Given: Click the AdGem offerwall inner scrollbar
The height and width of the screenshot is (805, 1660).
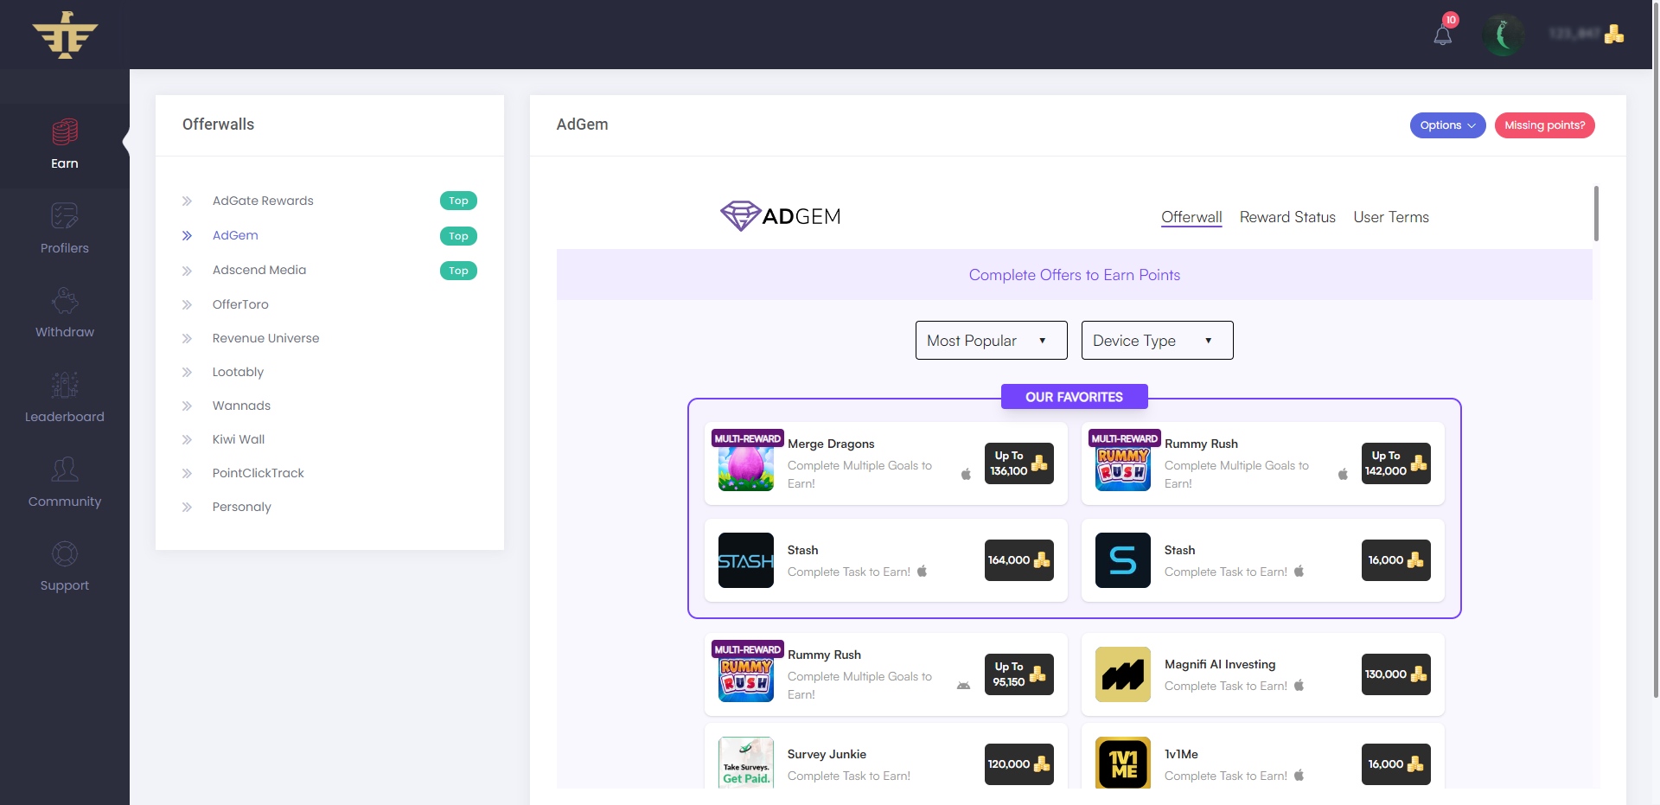Looking at the screenshot, I should tap(1596, 214).
